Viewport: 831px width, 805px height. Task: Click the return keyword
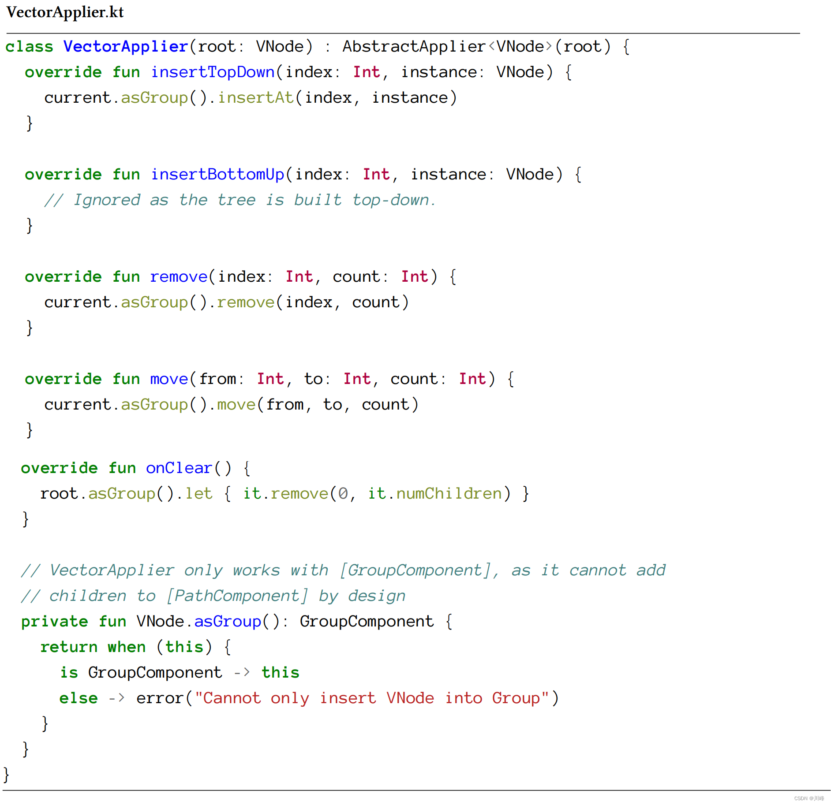[69, 647]
